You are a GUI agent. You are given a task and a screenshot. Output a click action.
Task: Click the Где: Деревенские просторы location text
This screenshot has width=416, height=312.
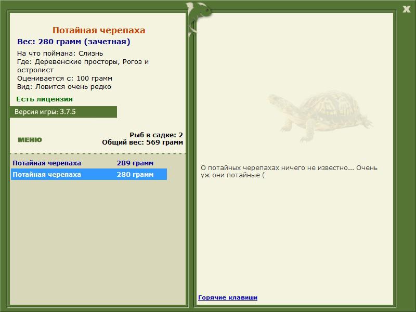pos(83,66)
